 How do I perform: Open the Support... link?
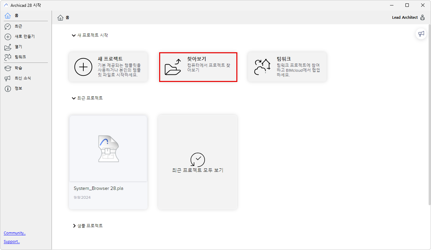click(x=12, y=241)
